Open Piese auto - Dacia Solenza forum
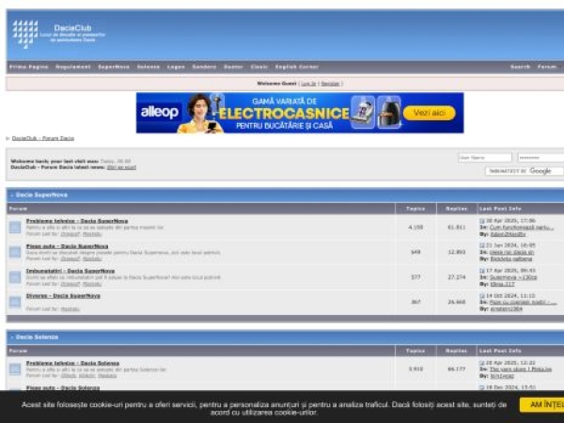Image resolution: width=564 pixels, height=423 pixels. [x=63, y=388]
